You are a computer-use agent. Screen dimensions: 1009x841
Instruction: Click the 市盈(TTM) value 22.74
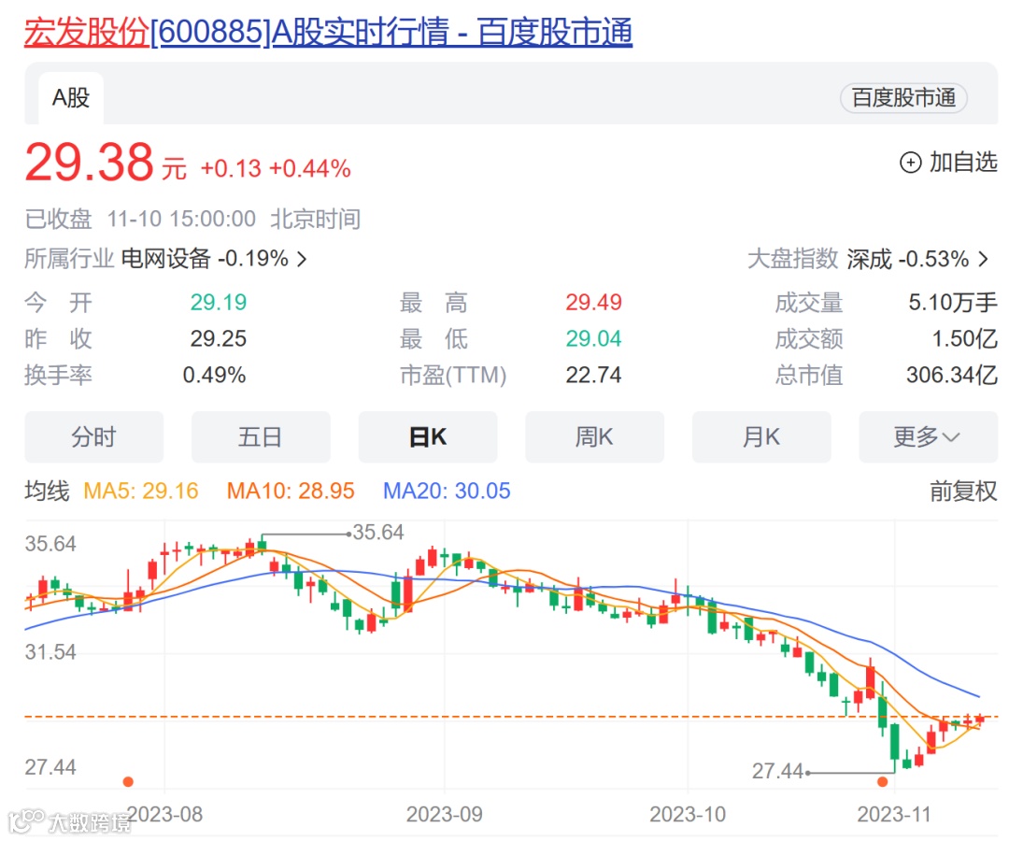coord(594,375)
